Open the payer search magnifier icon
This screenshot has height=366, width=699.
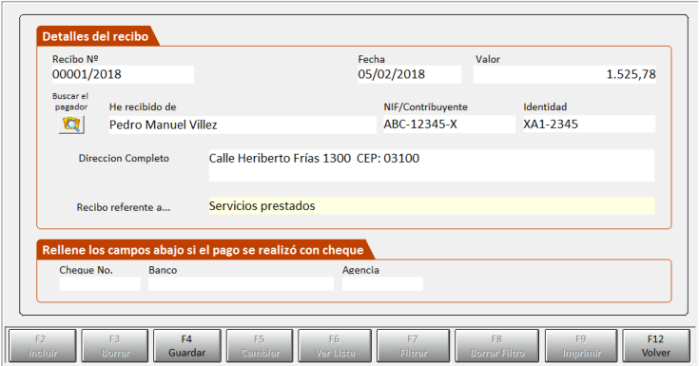pyautogui.click(x=71, y=125)
